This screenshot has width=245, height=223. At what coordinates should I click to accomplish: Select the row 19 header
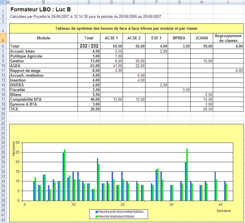tap(4, 109)
